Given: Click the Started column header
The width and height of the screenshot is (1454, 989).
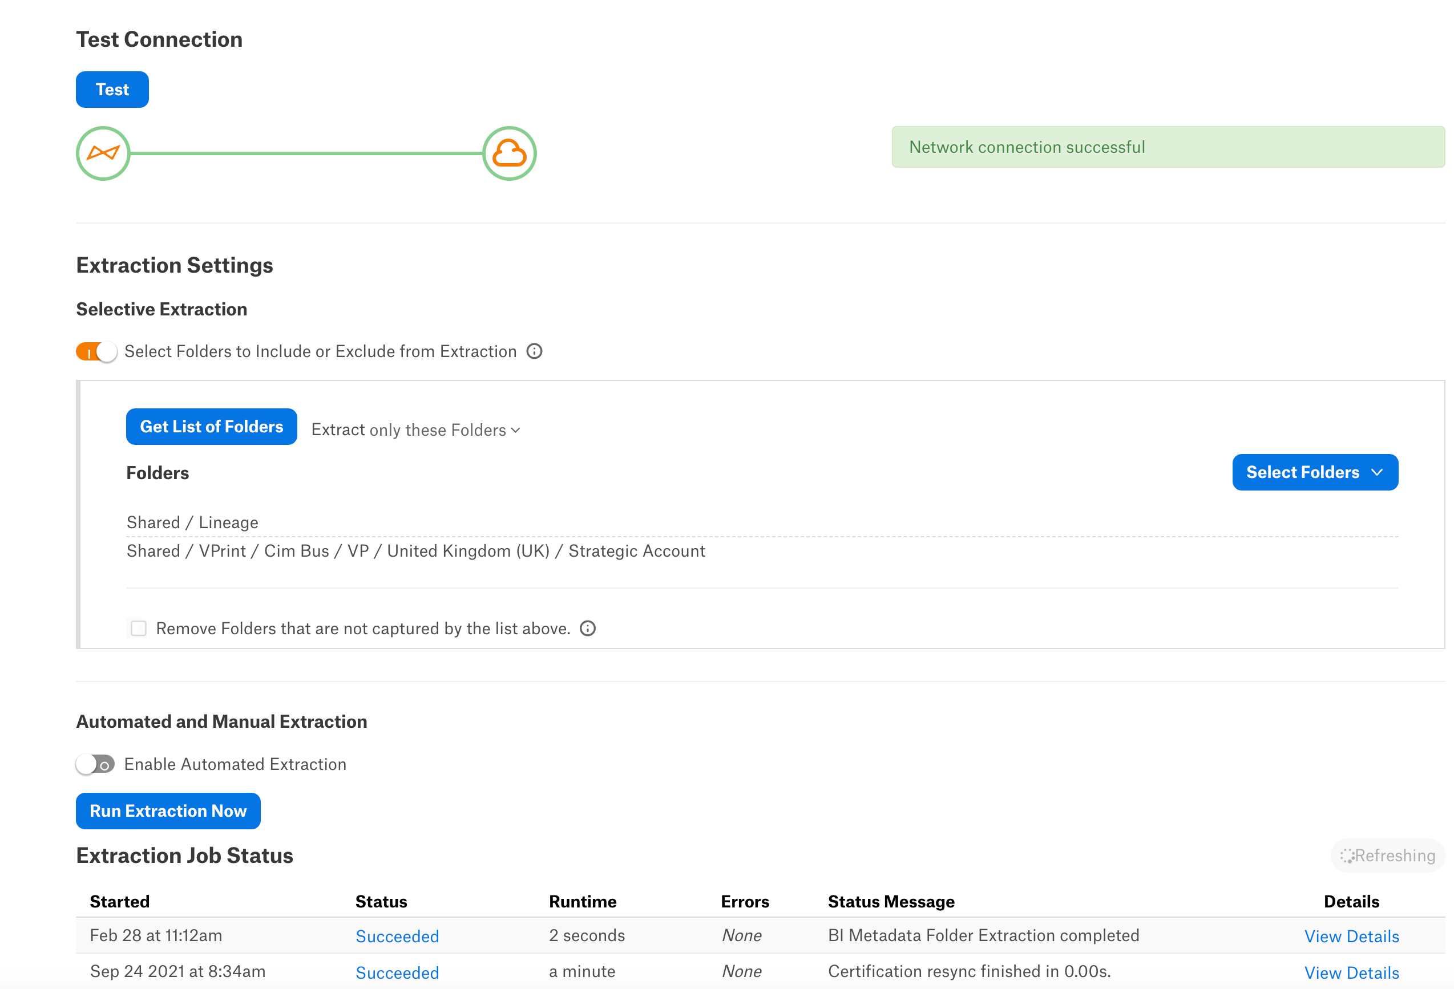Looking at the screenshot, I should pyautogui.click(x=119, y=902).
